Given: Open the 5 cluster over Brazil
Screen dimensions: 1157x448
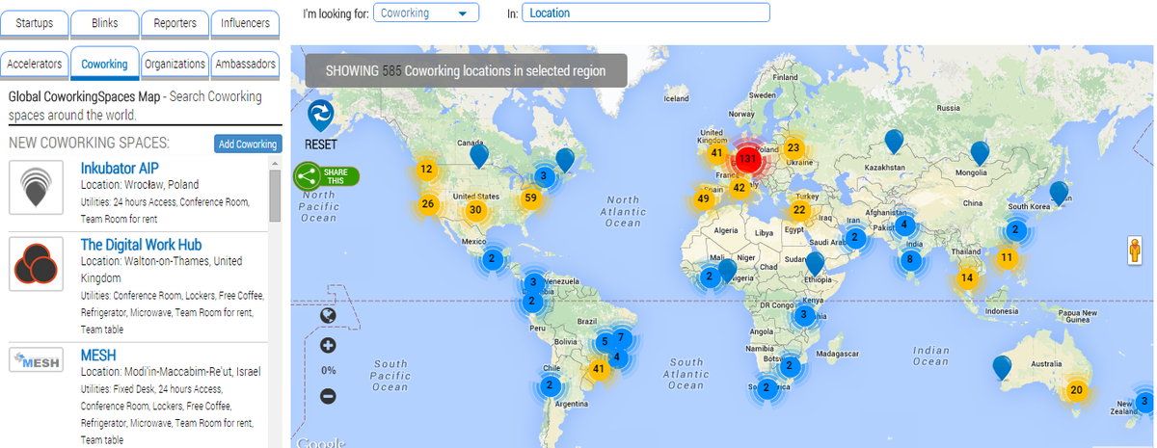Looking at the screenshot, I should point(605,341).
